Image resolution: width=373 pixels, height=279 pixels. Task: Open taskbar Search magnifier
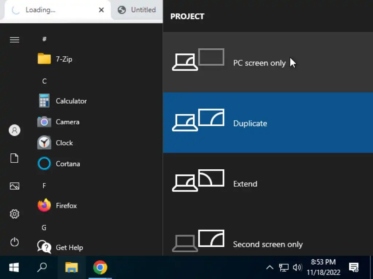click(x=42, y=268)
